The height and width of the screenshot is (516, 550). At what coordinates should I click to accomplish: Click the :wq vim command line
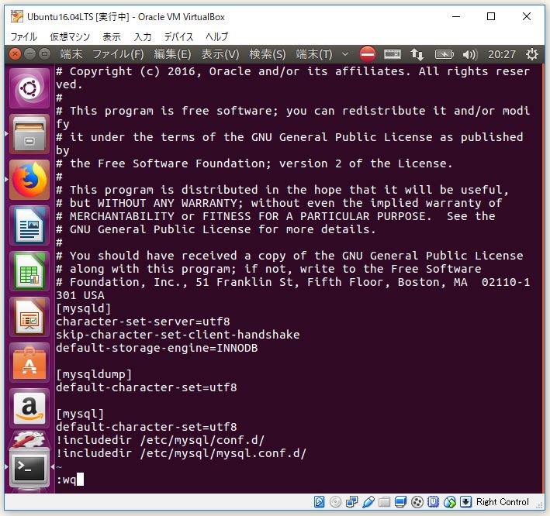pyautogui.click(x=70, y=480)
